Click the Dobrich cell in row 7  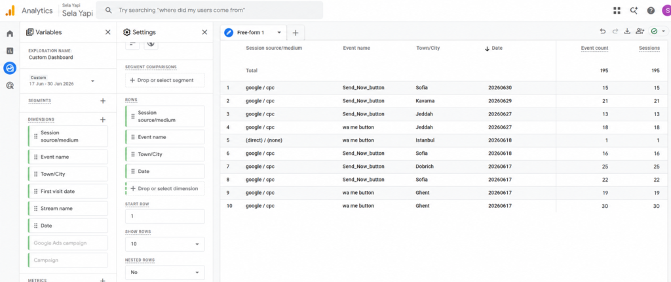tap(425, 167)
